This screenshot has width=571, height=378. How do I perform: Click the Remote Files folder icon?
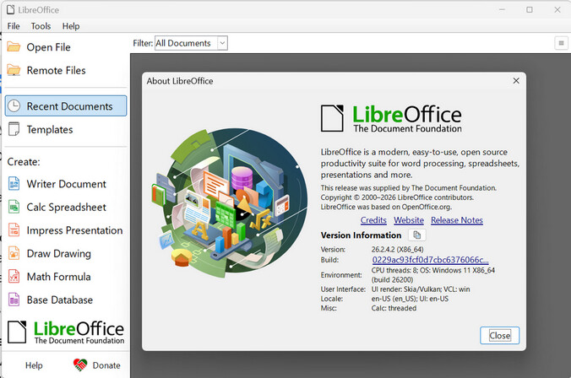pyautogui.click(x=14, y=70)
